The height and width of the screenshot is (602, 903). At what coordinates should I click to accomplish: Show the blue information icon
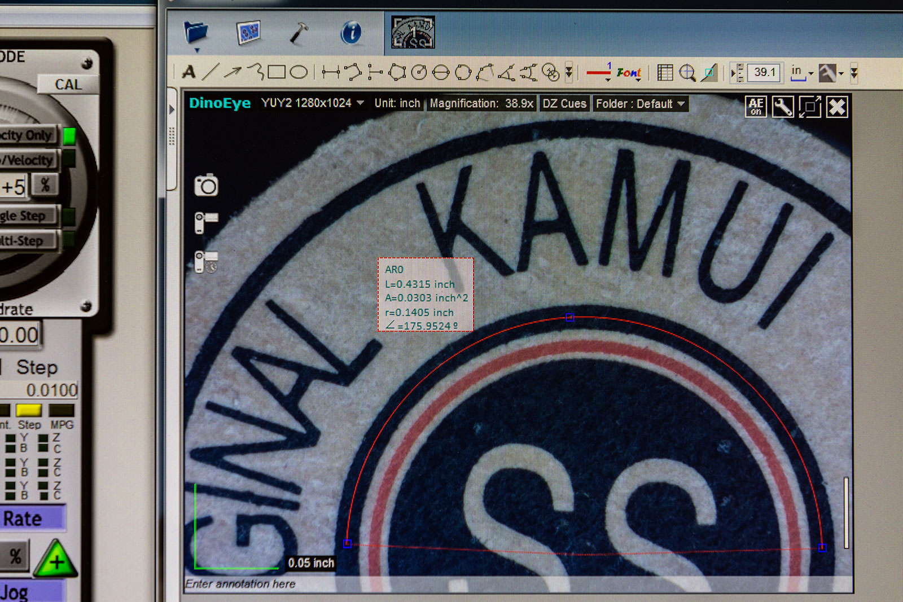click(351, 33)
